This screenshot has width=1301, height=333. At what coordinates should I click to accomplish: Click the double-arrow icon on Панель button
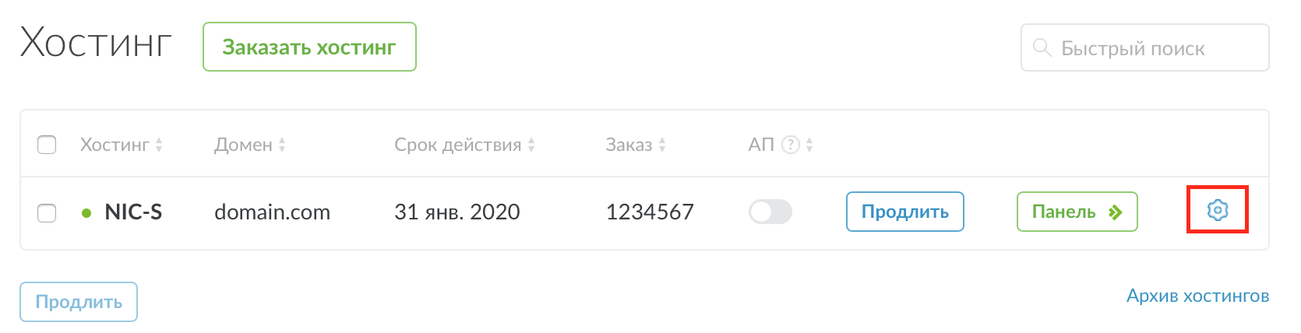[1116, 212]
